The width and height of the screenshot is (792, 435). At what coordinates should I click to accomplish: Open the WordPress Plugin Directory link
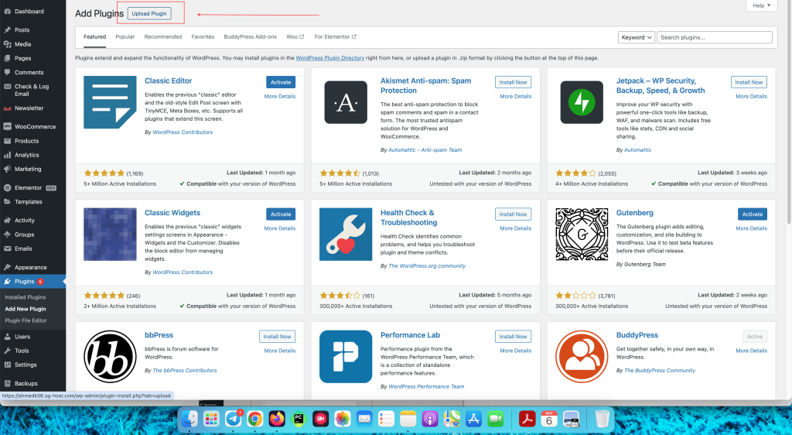[x=329, y=58]
